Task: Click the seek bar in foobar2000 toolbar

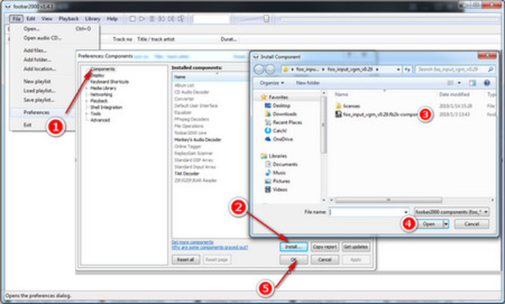Action: click(389, 20)
